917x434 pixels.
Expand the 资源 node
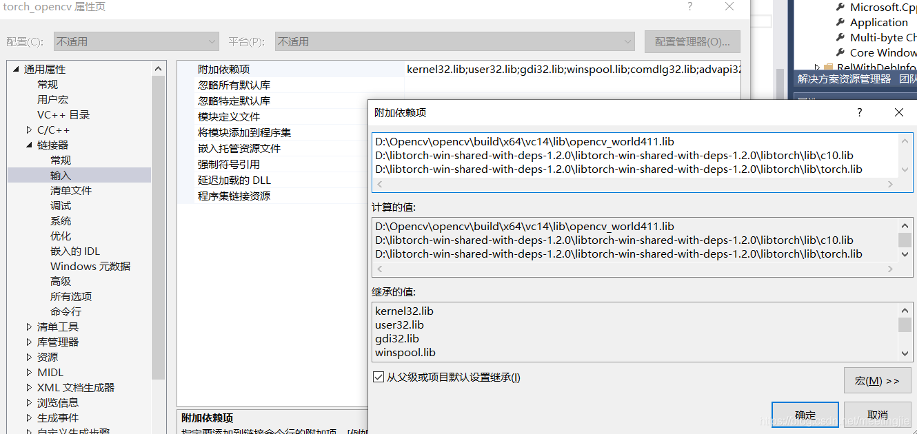point(29,357)
